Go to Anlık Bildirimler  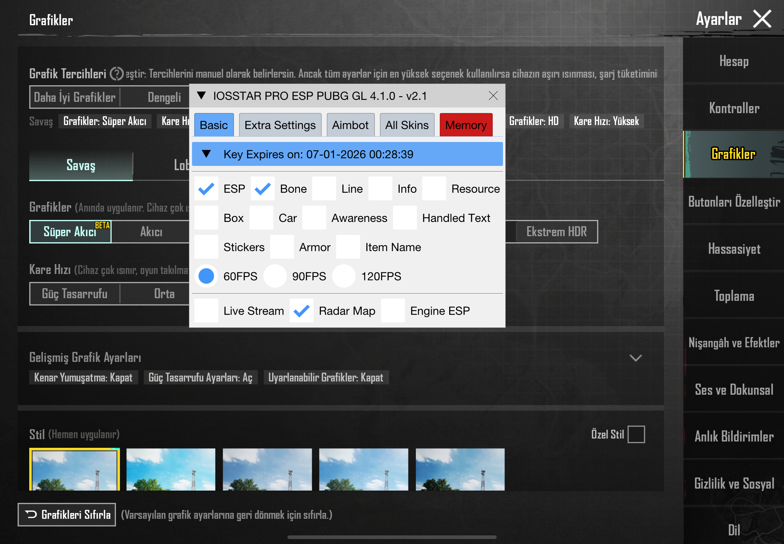tap(734, 437)
